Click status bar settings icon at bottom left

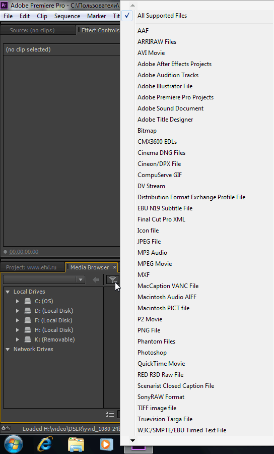(x=6, y=428)
